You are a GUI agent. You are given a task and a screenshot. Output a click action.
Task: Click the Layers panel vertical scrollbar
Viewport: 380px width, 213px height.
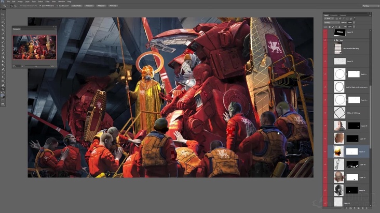coord(370,118)
